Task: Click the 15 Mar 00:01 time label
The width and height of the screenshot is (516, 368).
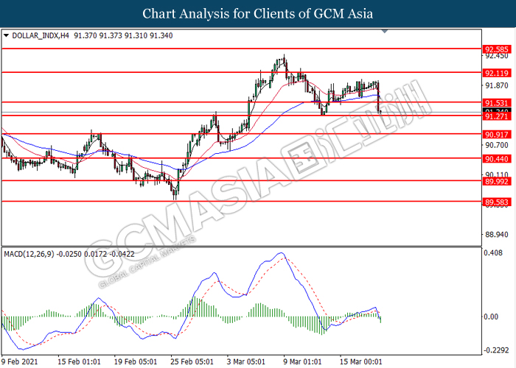Action: (x=361, y=362)
